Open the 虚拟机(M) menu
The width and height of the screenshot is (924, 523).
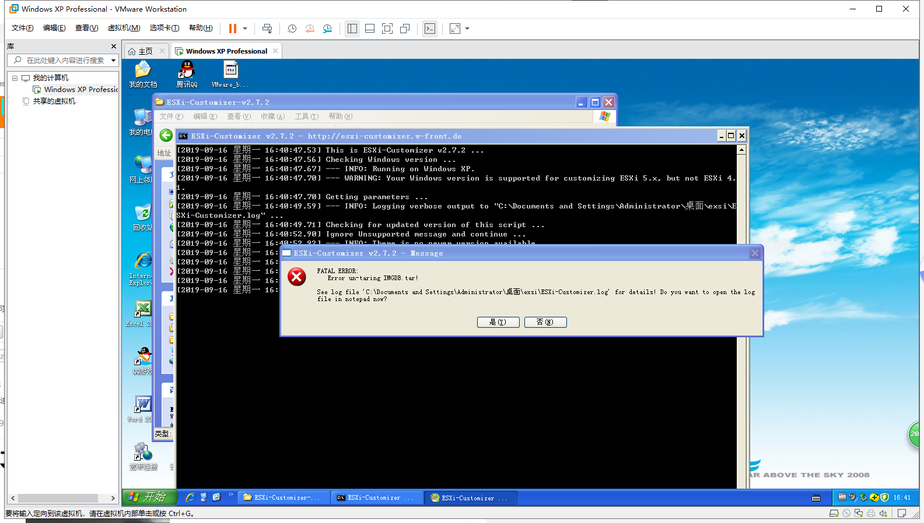[124, 28]
